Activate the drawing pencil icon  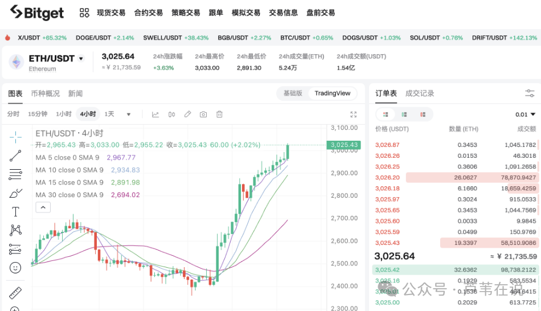point(187,114)
